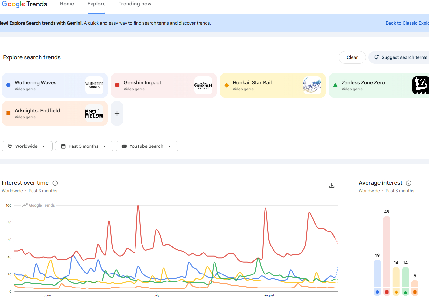Screen dimensions: 429x299
Task: Open the Trending now tab
Action: [x=135, y=4]
